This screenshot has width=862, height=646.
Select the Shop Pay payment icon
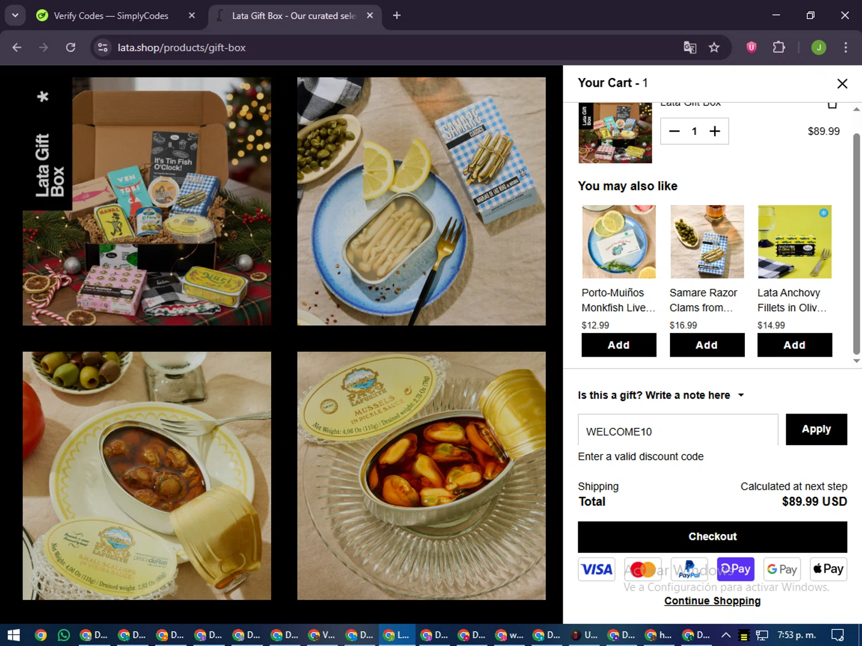click(736, 569)
